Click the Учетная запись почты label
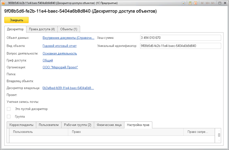 coord(23,102)
